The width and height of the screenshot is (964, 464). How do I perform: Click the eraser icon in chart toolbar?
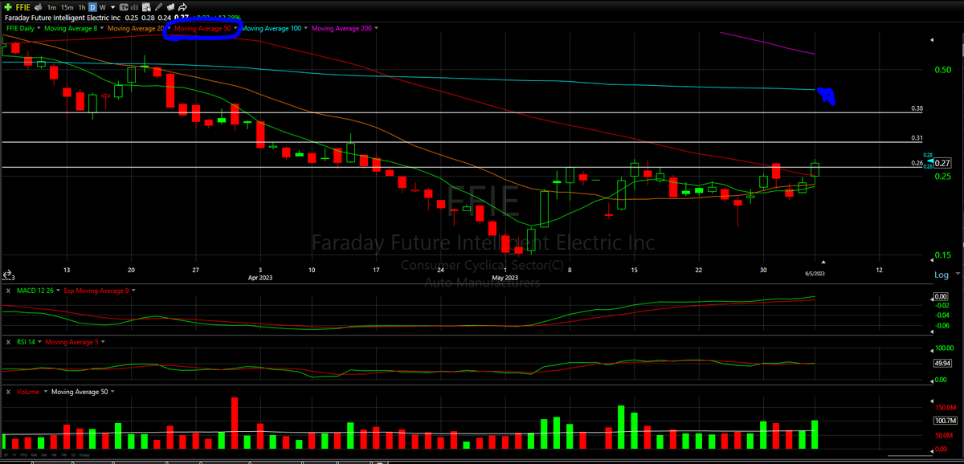pos(170,7)
